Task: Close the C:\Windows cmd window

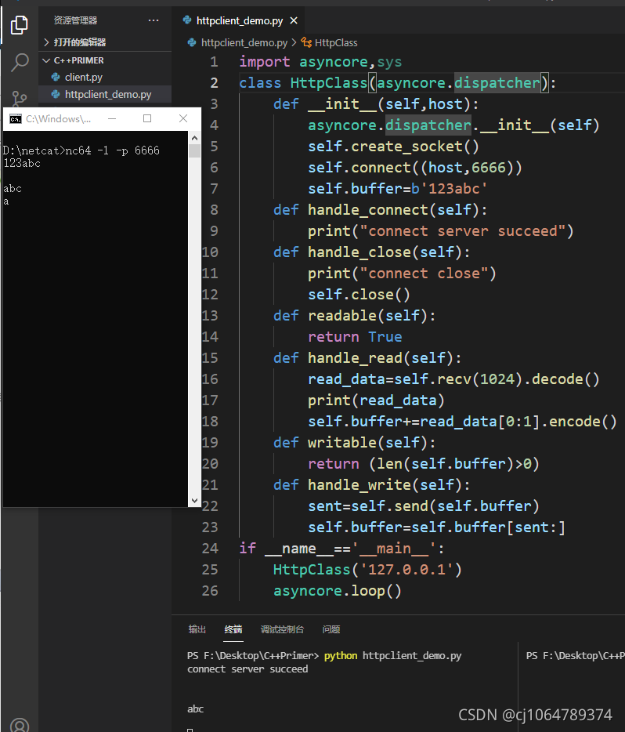Action: [x=183, y=118]
